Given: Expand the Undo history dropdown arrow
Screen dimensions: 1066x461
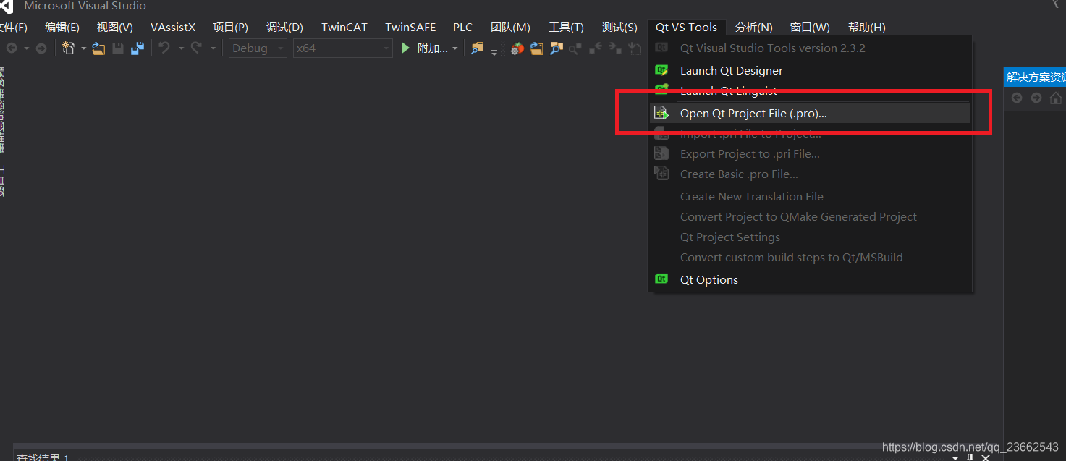Looking at the screenshot, I should (x=181, y=48).
